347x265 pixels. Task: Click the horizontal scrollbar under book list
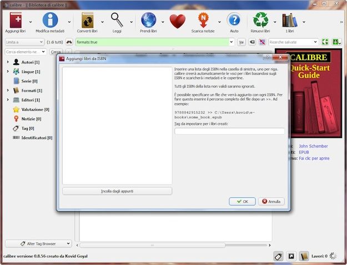click(152, 245)
